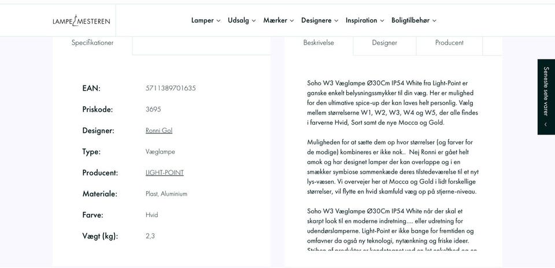Click the EAN: label
555x268 pixels.
(91, 88)
